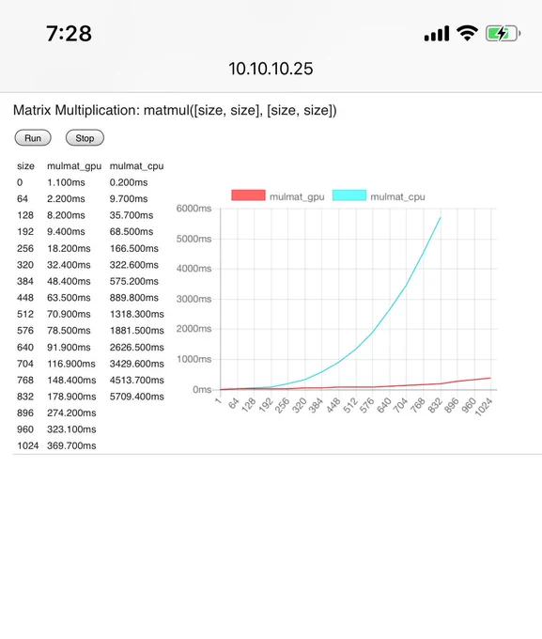Click the cyan CPU line endpoint at 832

(441, 218)
